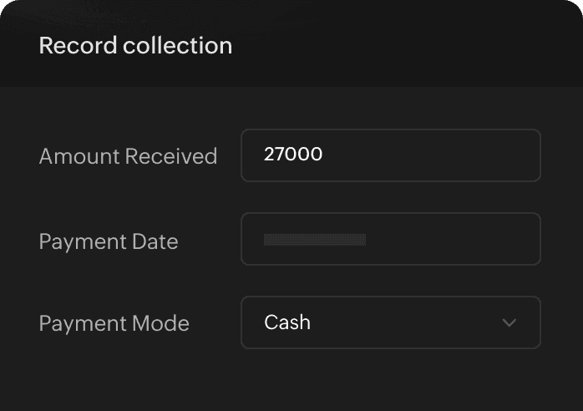Click empty space right of 27000
Viewport: 583px width, 411px height.
(434, 155)
